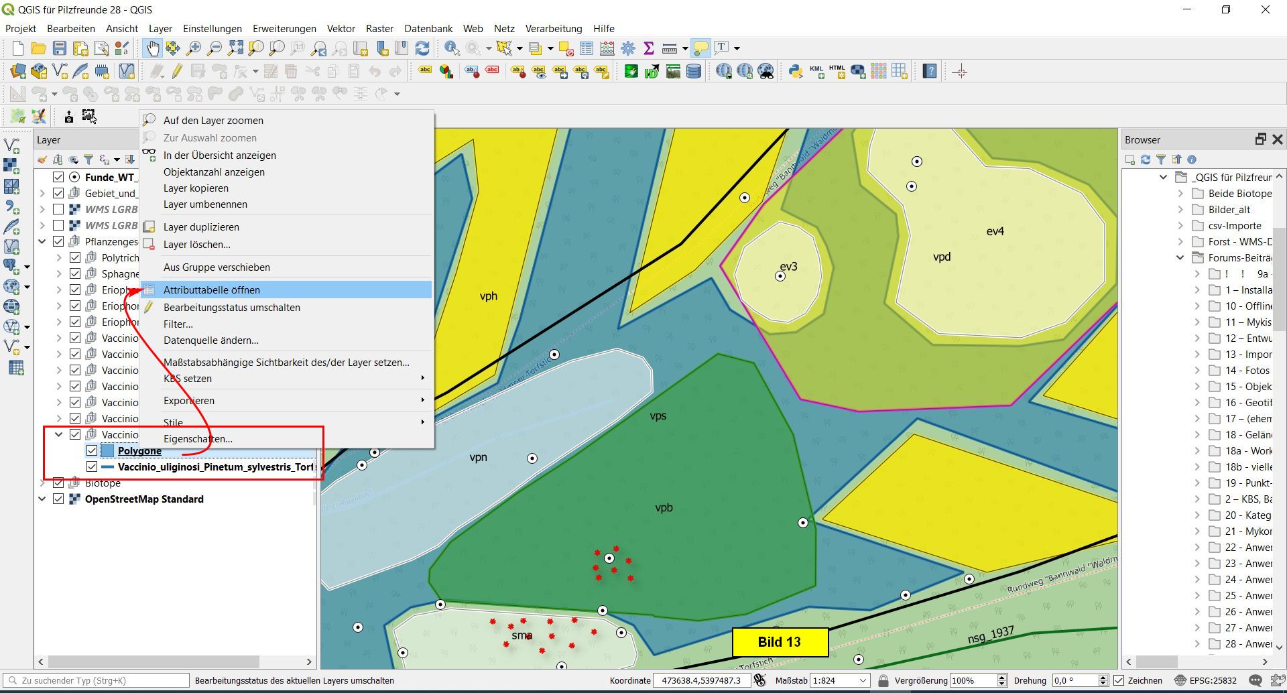
Task: Uncheck the OpenStreetMap Standard layer
Action: tap(58, 499)
